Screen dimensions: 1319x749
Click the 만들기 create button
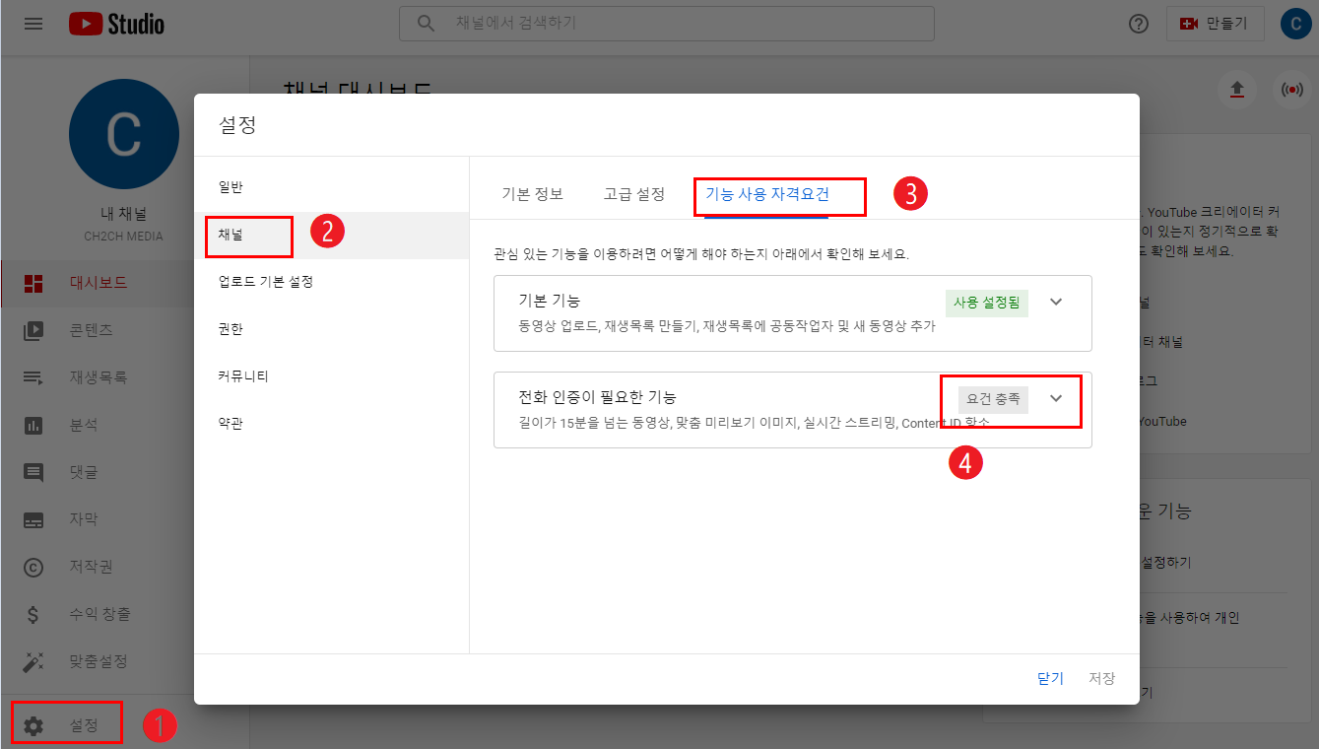click(1215, 24)
